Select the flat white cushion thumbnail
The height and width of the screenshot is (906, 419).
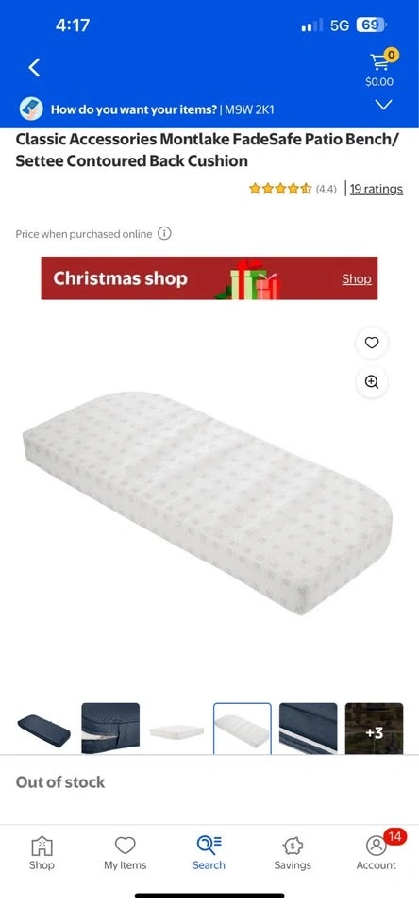click(x=176, y=730)
